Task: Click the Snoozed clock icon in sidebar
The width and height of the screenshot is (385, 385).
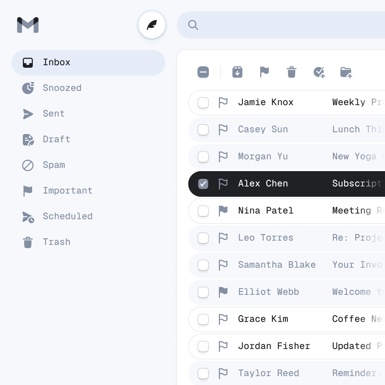Action: [x=28, y=88]
